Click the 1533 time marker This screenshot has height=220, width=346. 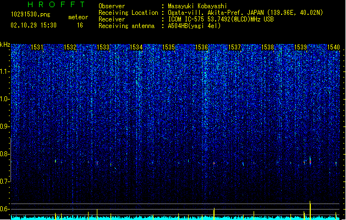(103, 47)
